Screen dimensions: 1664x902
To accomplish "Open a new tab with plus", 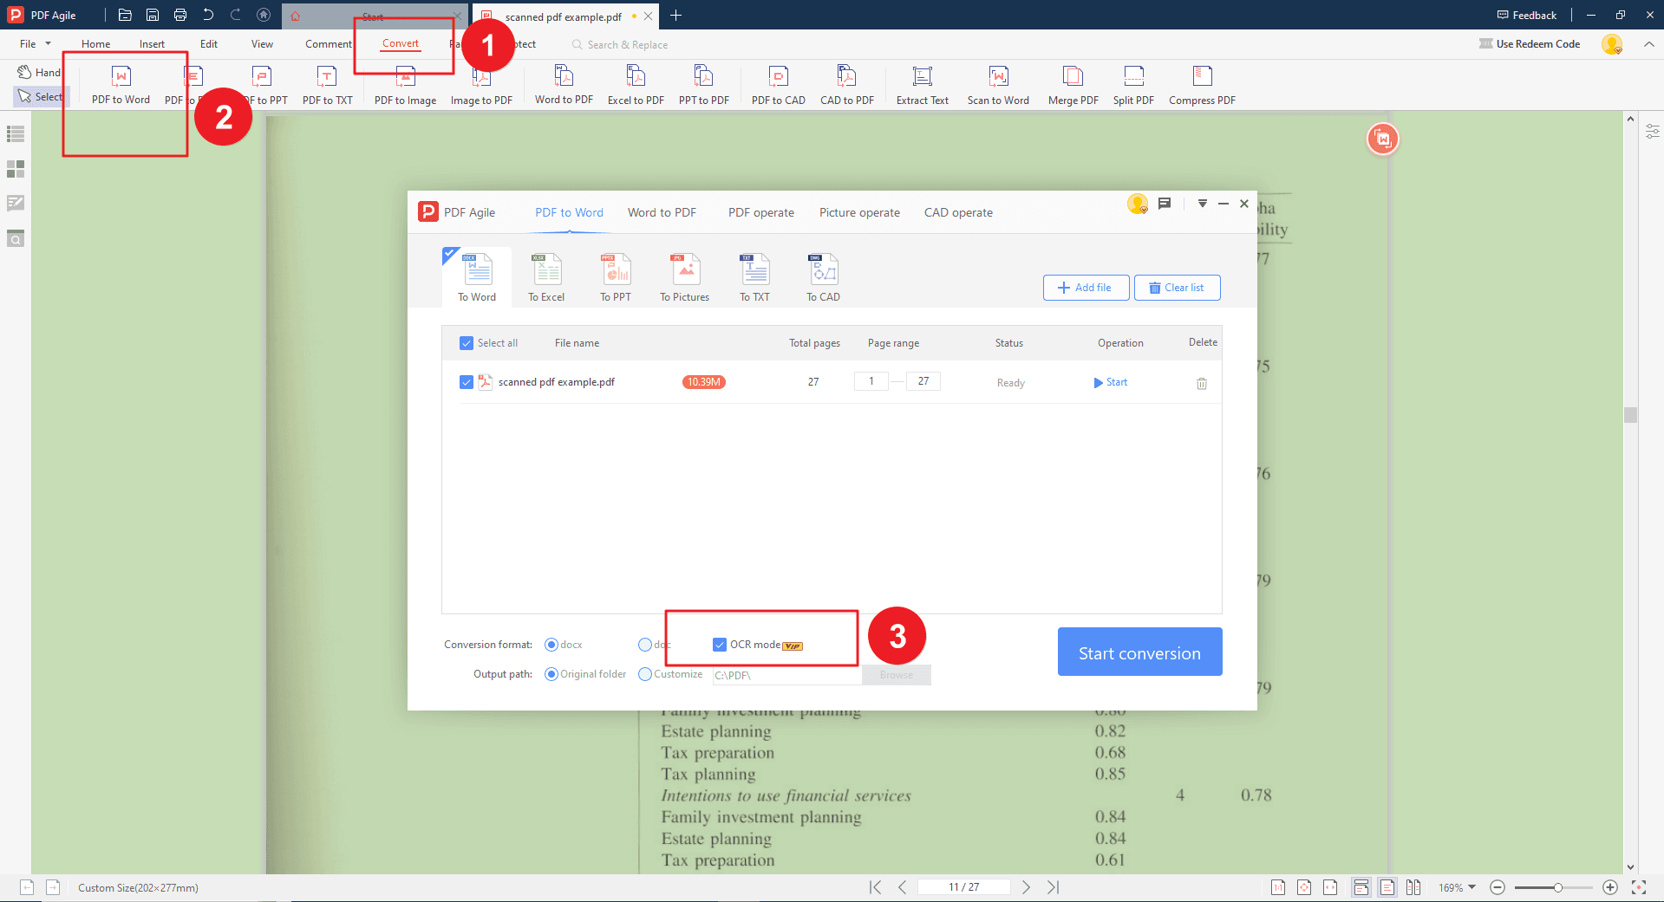I will (x=676, y=15).
